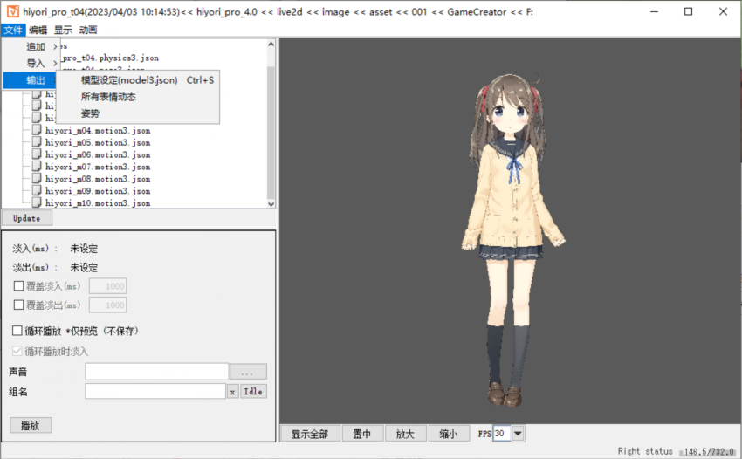Click the FPS value field
The width and height of the screenshot is (742, 459).
point(502,434)
